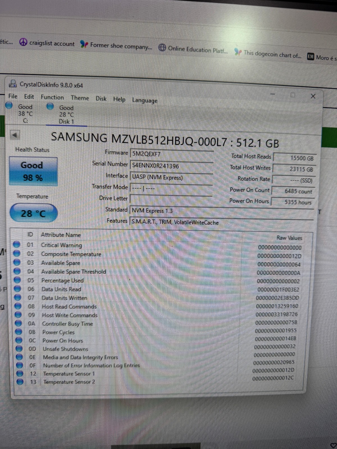The image size is (337, 449).
Task: Open the Language menu
Action: tap(145, 100)
